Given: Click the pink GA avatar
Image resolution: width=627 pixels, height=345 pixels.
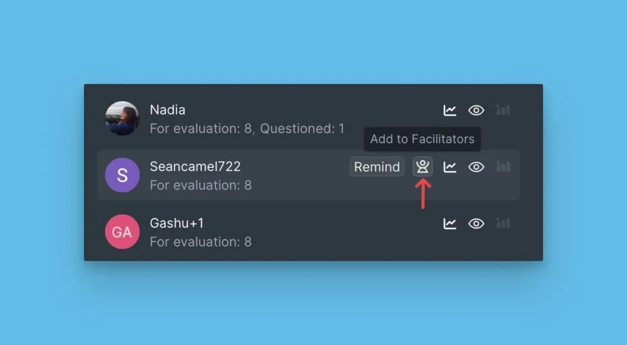Looking at the screenshot, I should tap(122, 232).
